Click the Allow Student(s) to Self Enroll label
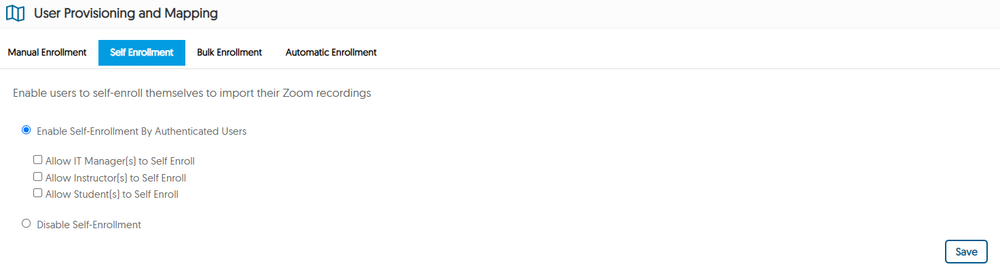 [x=112, y=194]
